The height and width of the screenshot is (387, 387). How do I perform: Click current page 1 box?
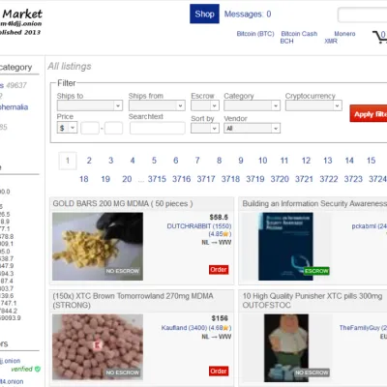click(x=68, y=161)
